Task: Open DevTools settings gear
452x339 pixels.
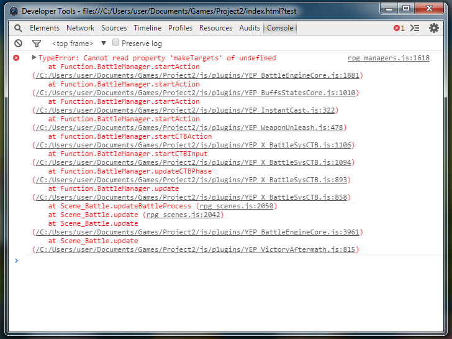Action: click(434, 28)
